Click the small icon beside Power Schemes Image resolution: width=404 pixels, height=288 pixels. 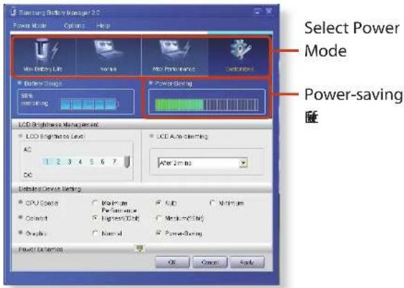[140, 249]
